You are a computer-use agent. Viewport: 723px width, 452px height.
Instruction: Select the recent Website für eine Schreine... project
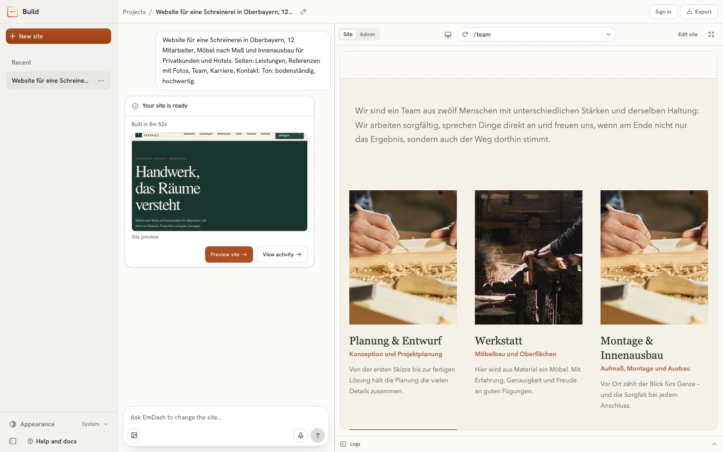58,80
